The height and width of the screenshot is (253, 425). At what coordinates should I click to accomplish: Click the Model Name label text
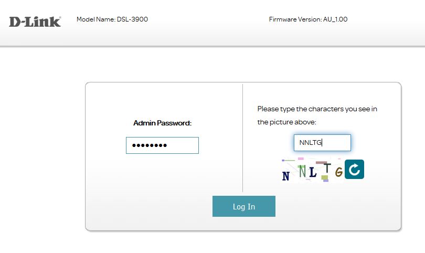click(x=96, y=19)
